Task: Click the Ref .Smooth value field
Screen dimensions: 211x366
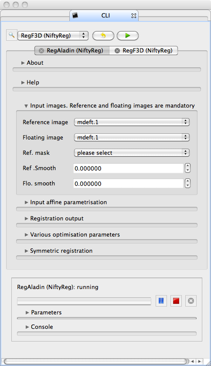Action: [x=129, y=168]
